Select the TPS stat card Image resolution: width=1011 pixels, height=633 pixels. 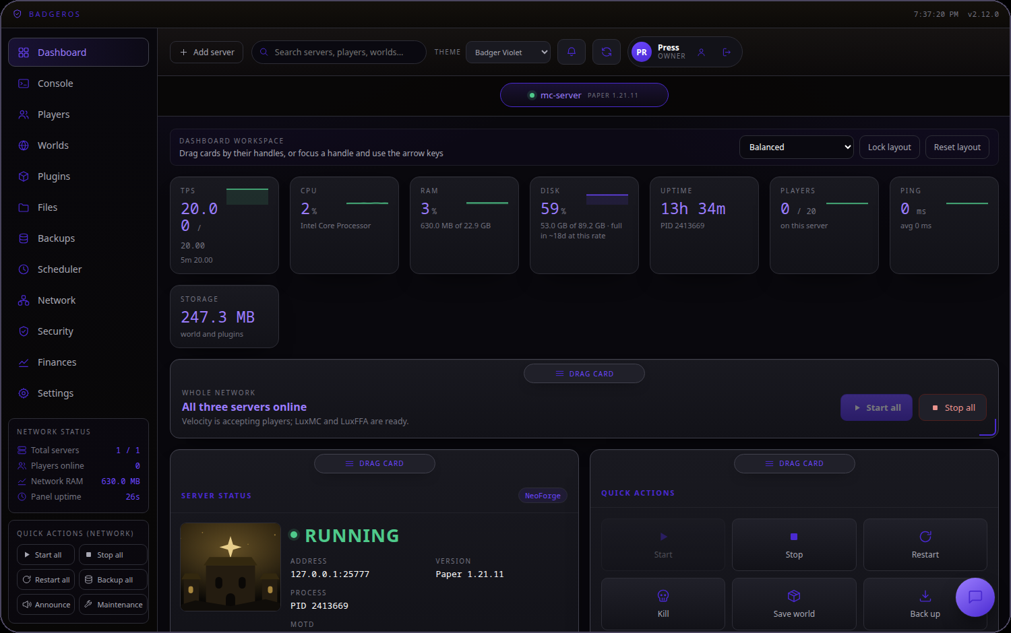pos(224,225)
